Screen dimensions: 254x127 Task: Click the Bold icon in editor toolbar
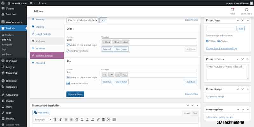(55, 119)
